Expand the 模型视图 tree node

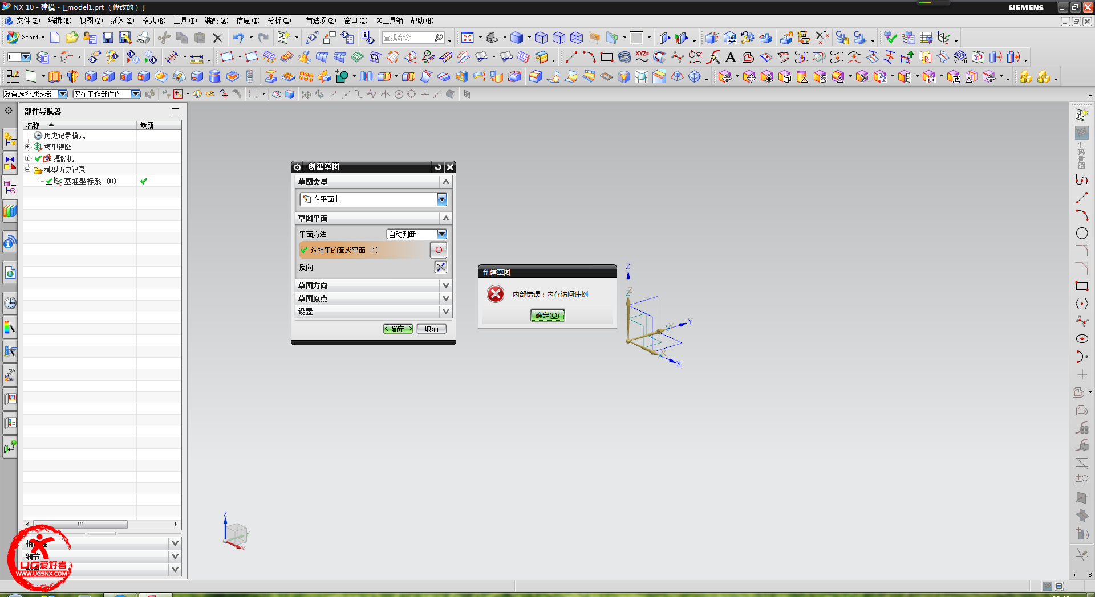click(x=27, y=147)
